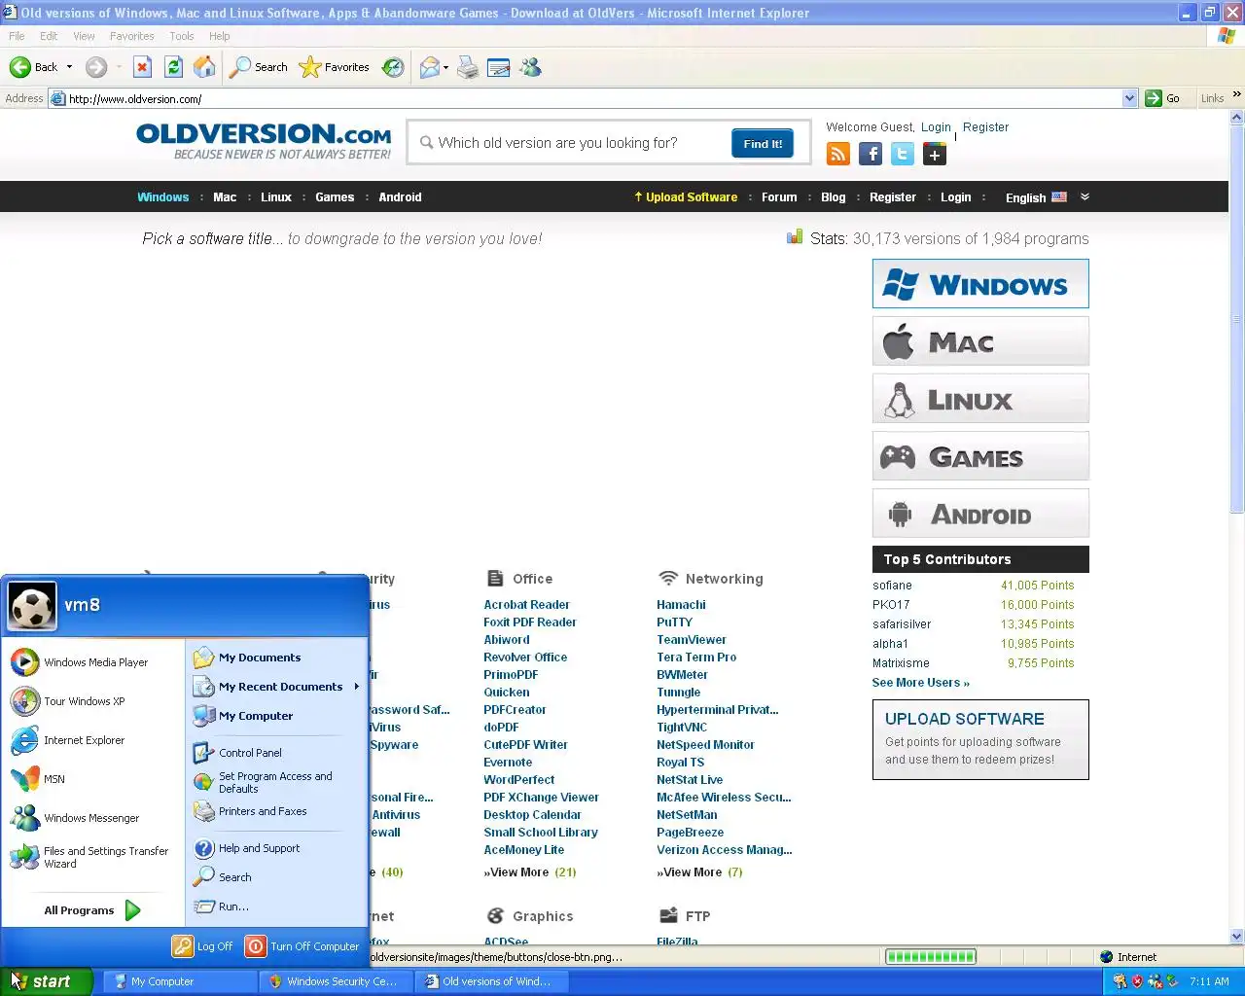Open the English language dropdown

coord(1047,197)
